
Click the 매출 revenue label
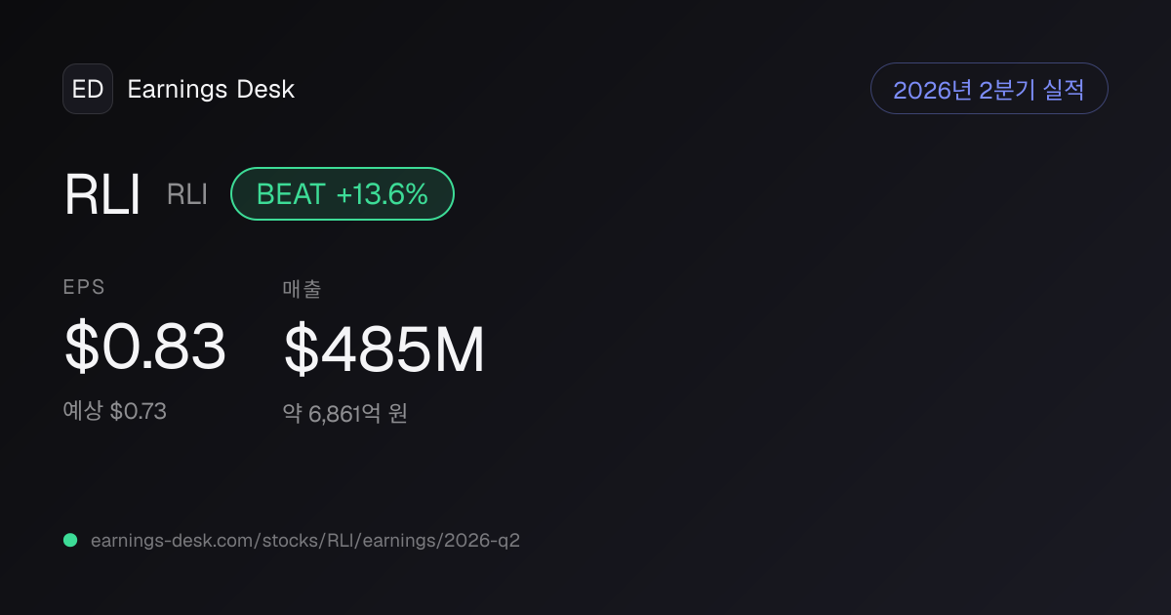pos(302,288)
